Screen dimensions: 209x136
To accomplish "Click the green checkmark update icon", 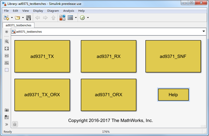I will [x=82, y=17].
